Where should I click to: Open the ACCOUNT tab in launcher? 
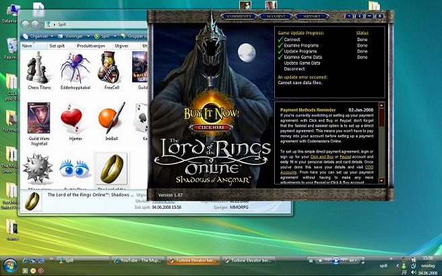click(276, 16)
